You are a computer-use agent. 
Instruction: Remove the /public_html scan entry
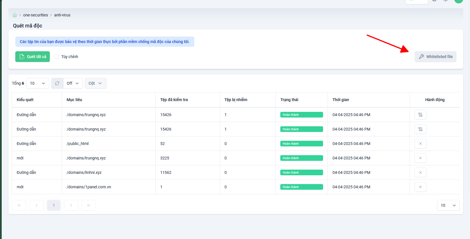coord(420,144)
